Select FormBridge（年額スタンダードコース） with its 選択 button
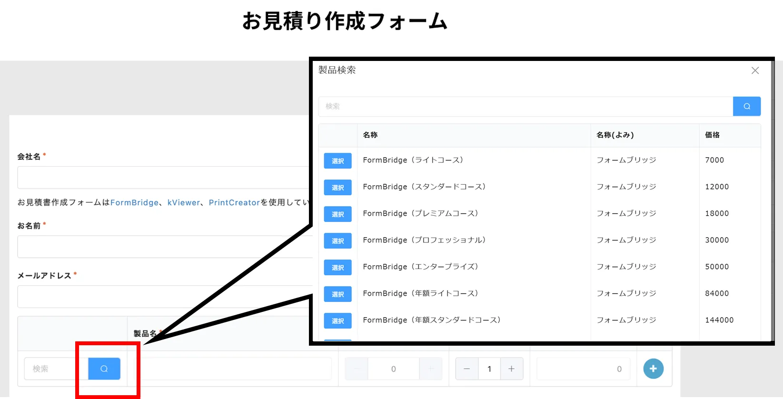783x399 pixels. (x=338, y=321)
